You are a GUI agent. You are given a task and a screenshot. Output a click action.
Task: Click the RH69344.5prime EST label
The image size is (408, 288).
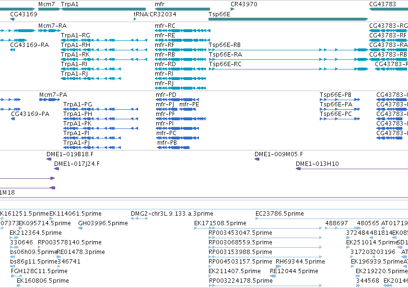(x=300, y=262)
